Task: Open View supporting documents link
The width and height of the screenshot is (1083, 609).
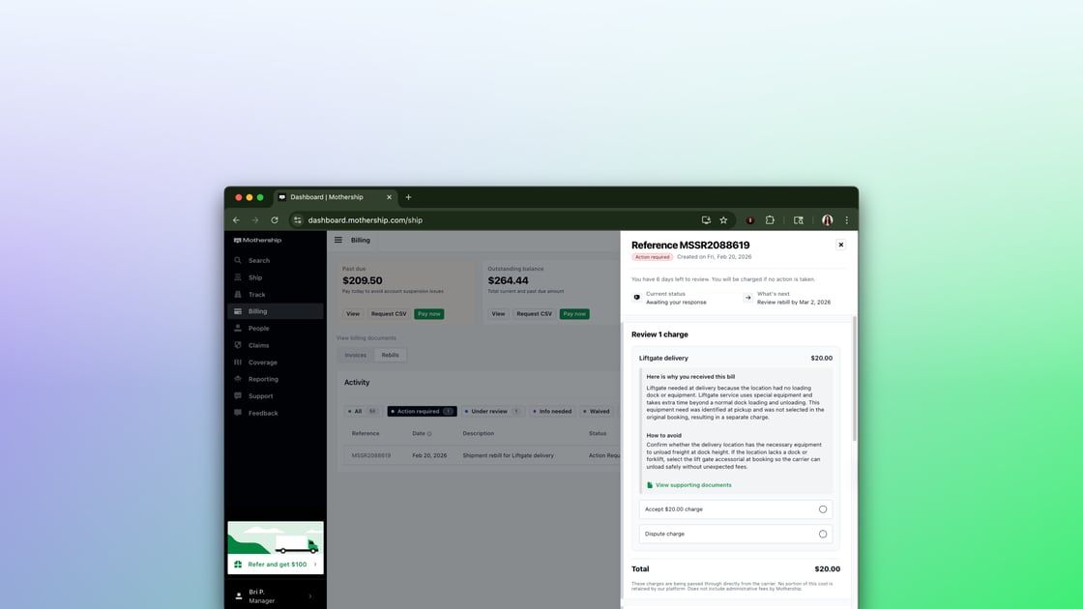Action: (x=695, y=484)
